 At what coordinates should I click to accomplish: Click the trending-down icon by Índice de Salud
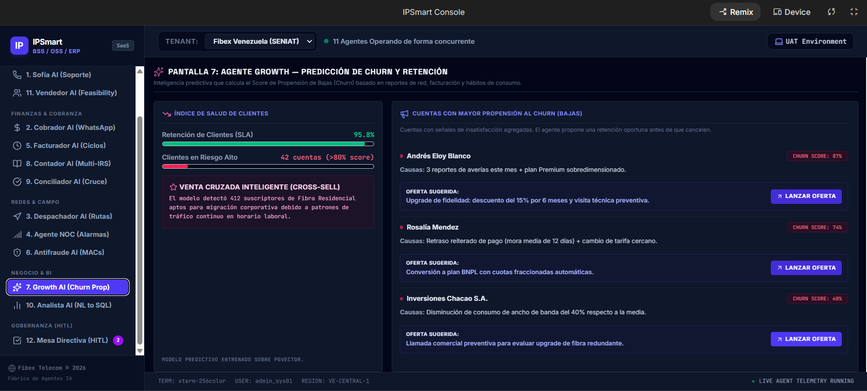pyautogui.click(x=166, y=114)
